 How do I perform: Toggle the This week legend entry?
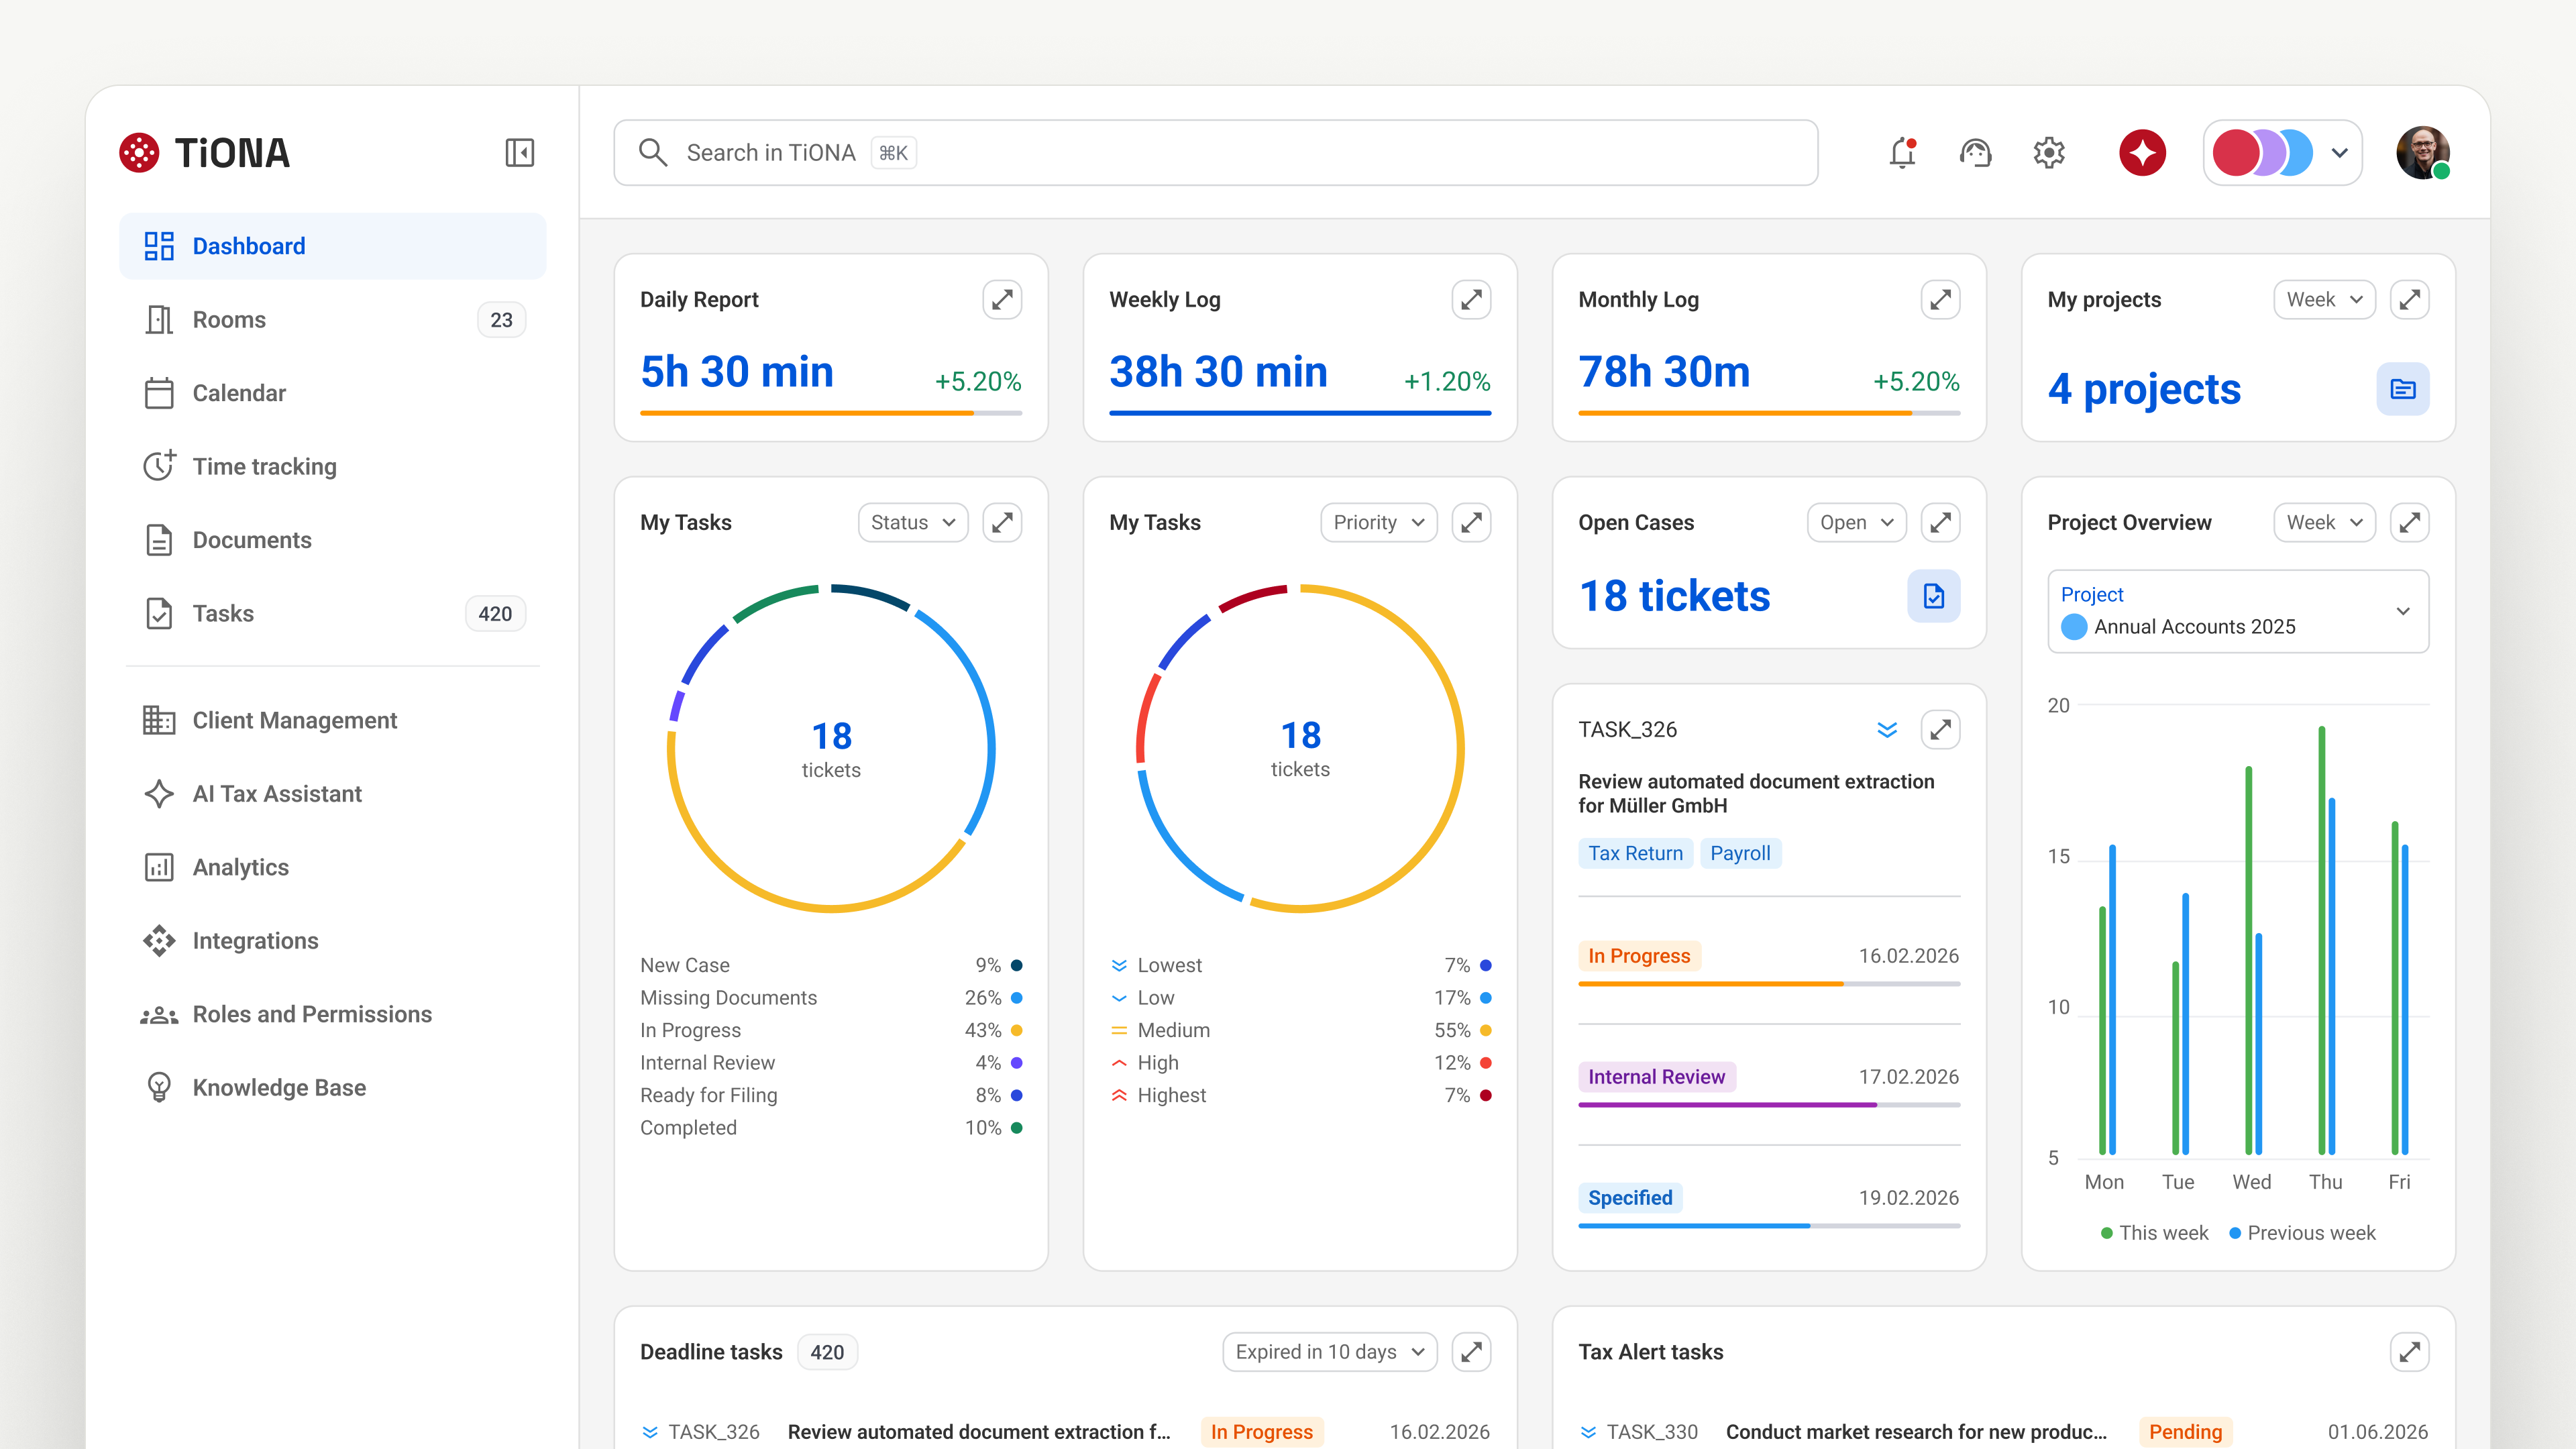(2154, 1233)
